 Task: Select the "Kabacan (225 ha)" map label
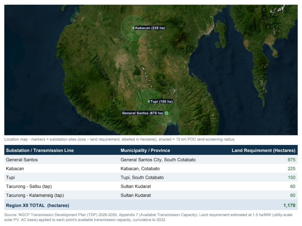point(150,28)
